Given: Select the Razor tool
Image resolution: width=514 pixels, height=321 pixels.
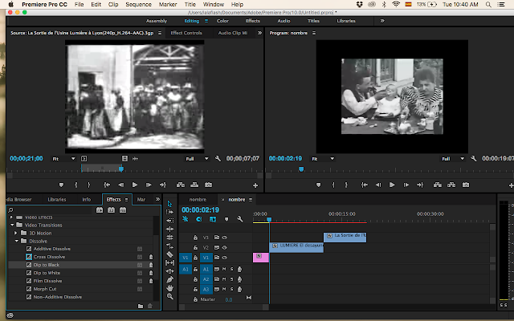Looking at the screenshot, I should pyautogui.click(x=169, y=254).
